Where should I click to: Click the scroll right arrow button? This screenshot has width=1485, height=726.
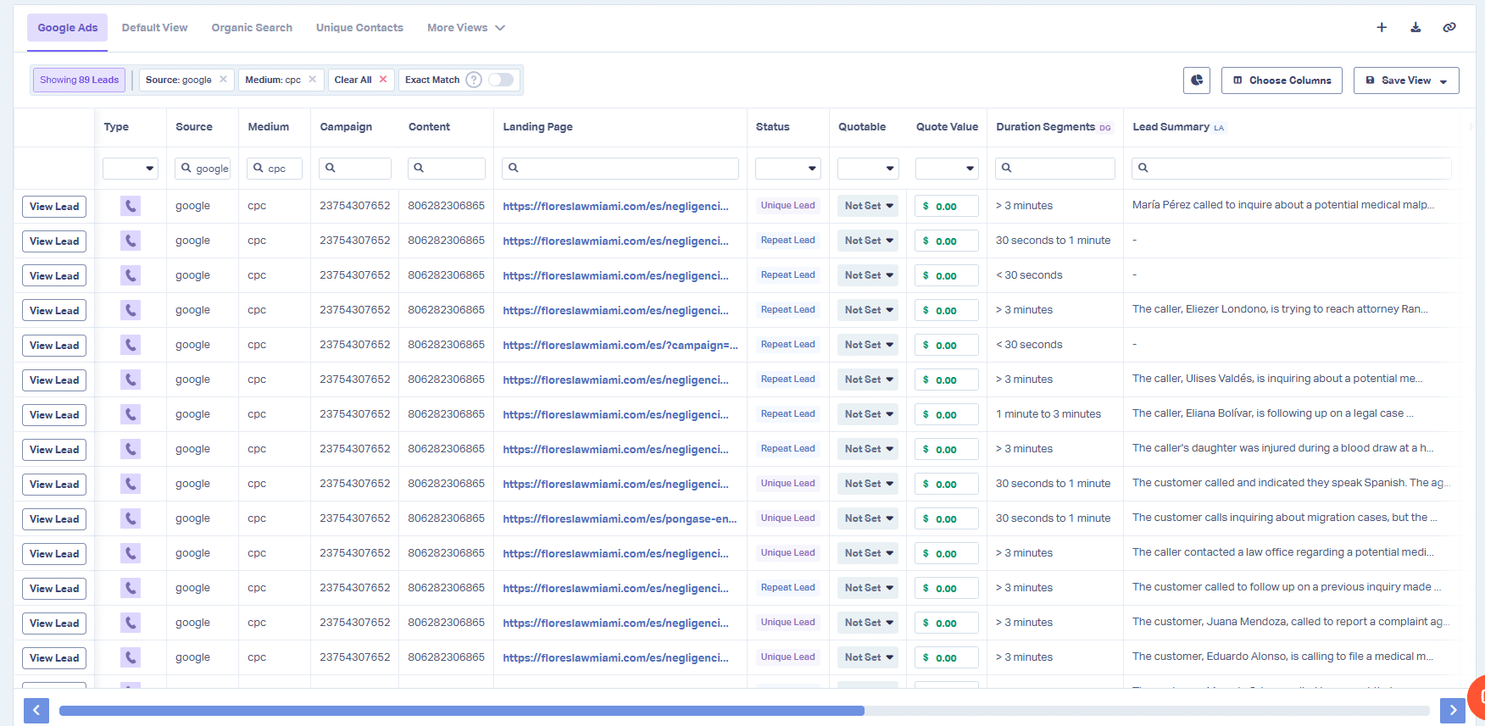tap(1453, 710)
